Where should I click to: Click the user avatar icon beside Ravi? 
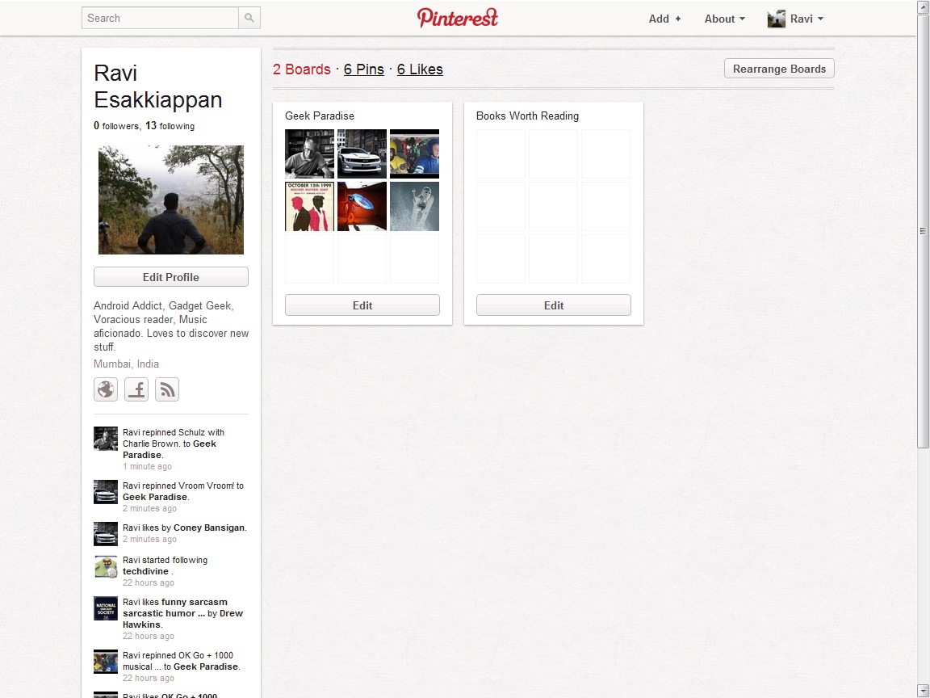776,19
